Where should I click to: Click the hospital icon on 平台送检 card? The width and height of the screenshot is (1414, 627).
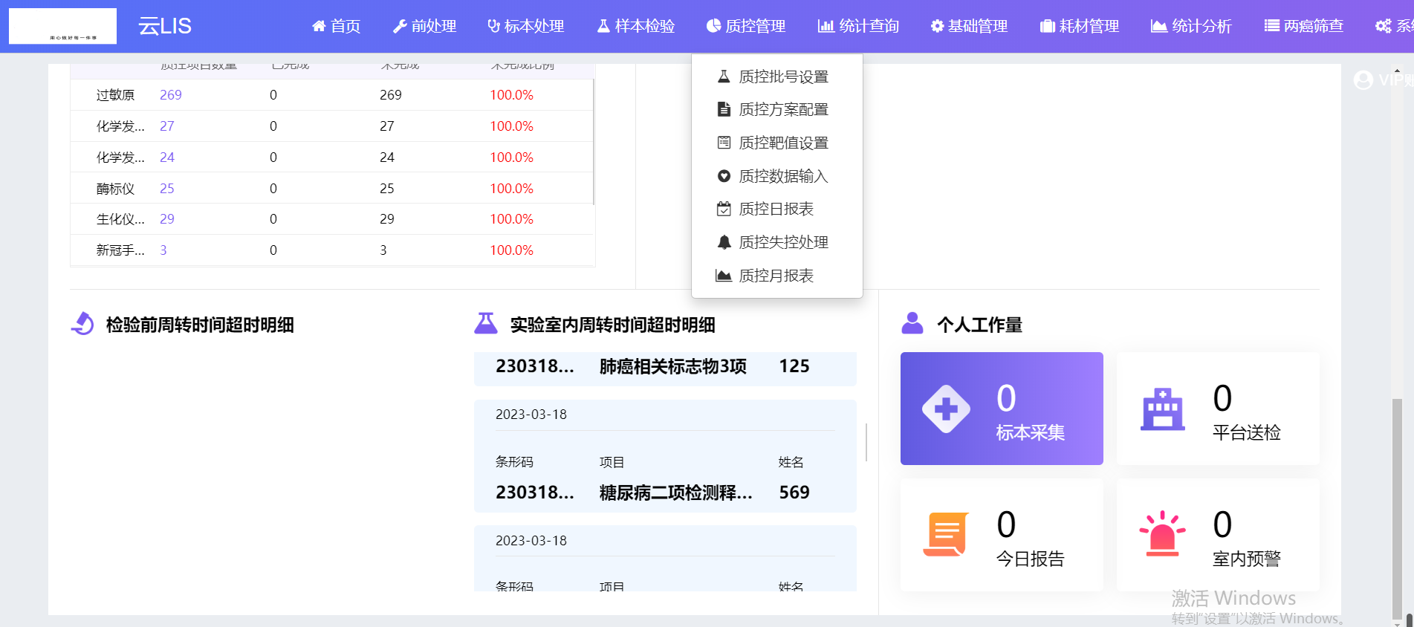click(1163, 409)
